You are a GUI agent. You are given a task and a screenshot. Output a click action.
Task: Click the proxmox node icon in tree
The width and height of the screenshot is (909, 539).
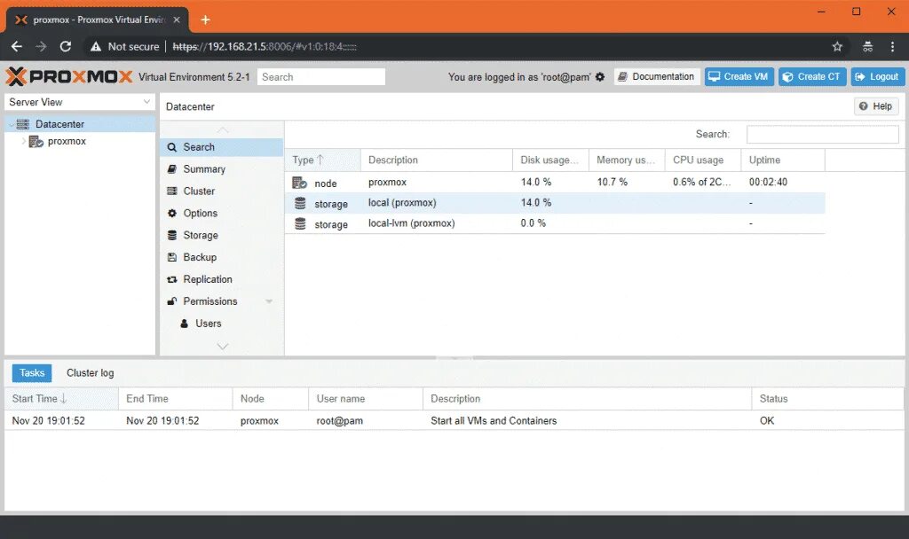click(x=36, y=141)
